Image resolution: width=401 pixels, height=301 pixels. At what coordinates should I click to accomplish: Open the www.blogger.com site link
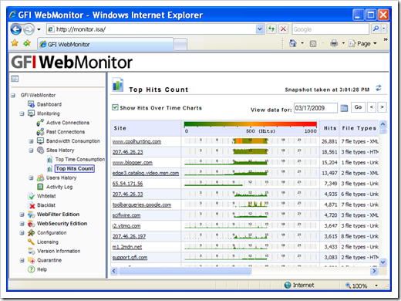pos(133,163)
